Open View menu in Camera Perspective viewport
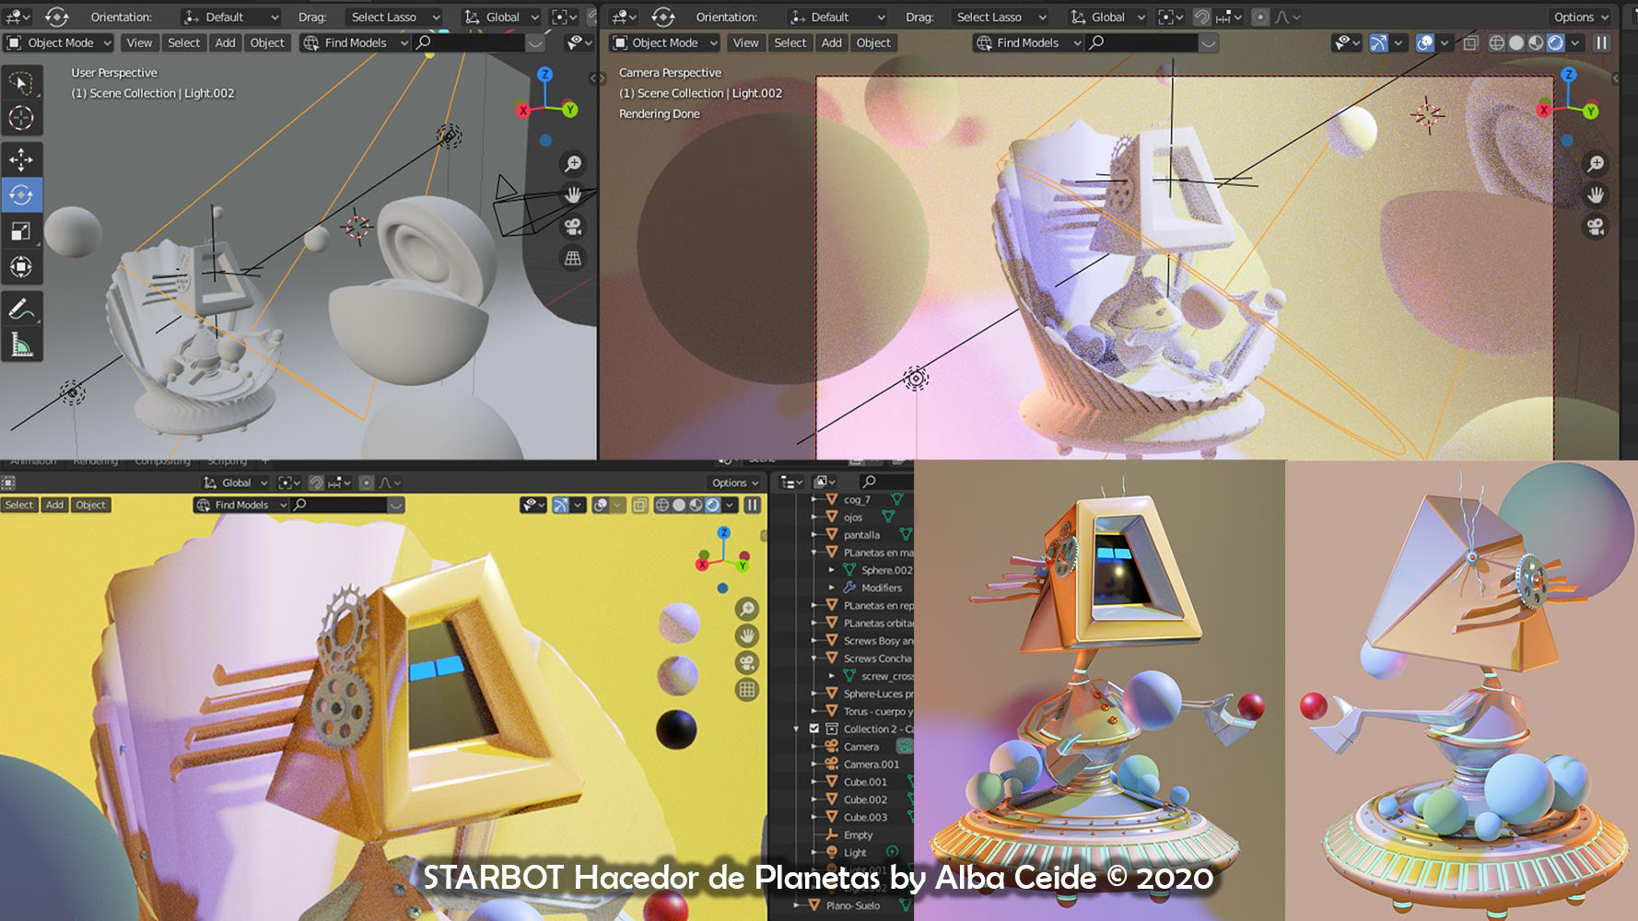The image size is (1638, 921). pos(745,42)
